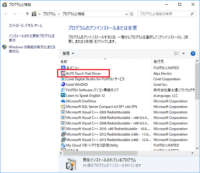Click the vertical scrollbar up arrow
Viewport: 200px width, 173px height.
(197, 61)
